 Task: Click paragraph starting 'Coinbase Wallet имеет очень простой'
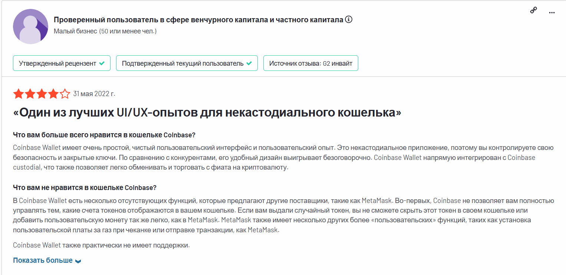[283, 157]
